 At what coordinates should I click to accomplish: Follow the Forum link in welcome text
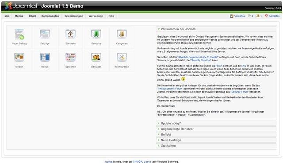click(219, 66)
